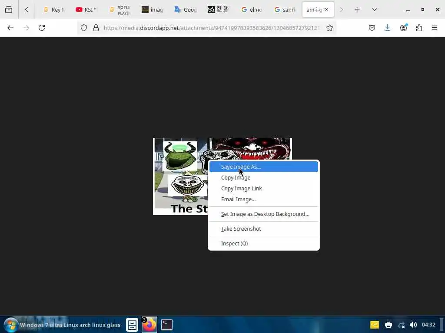Screen dimensions: 445x333
Task: Switch to the Google Translate tab
Action: click(186, 10)
